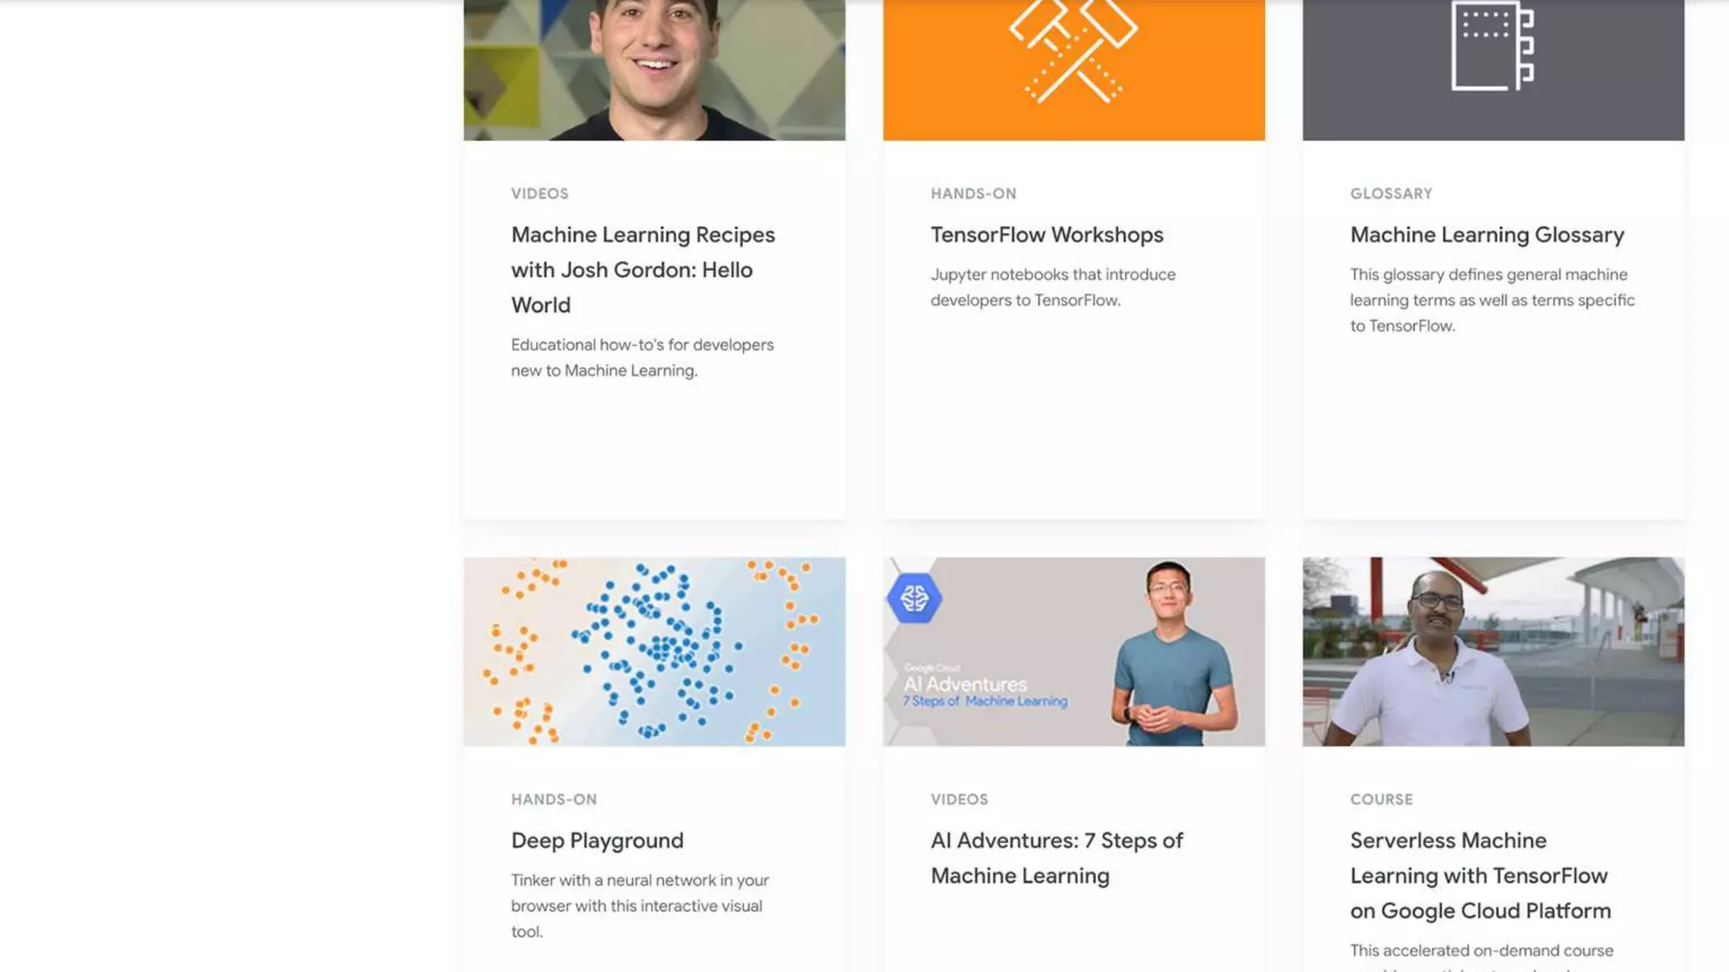Open the Josh Gordon video thumbnail
The height and width of the screenshot is (972, 1729).
(x=654, y=70)
